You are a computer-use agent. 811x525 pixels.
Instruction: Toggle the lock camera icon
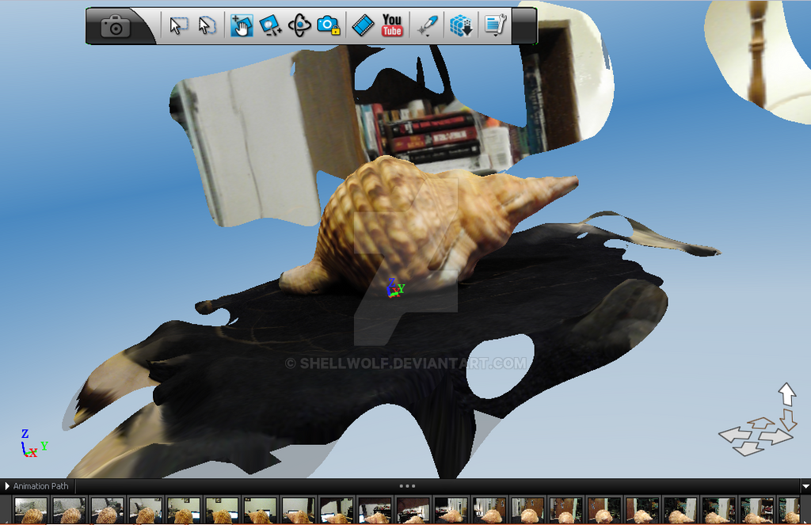329,25
